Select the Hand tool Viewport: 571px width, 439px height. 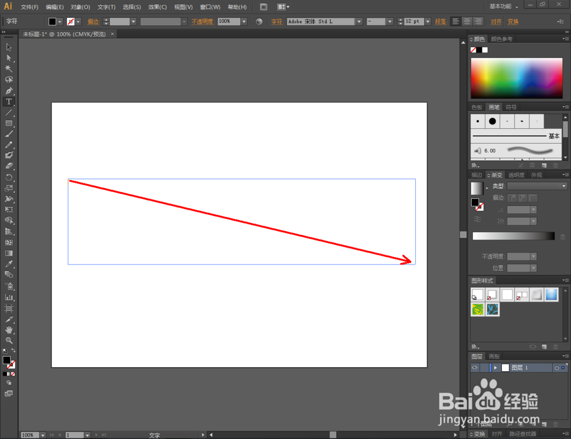(x=9, y=330)
